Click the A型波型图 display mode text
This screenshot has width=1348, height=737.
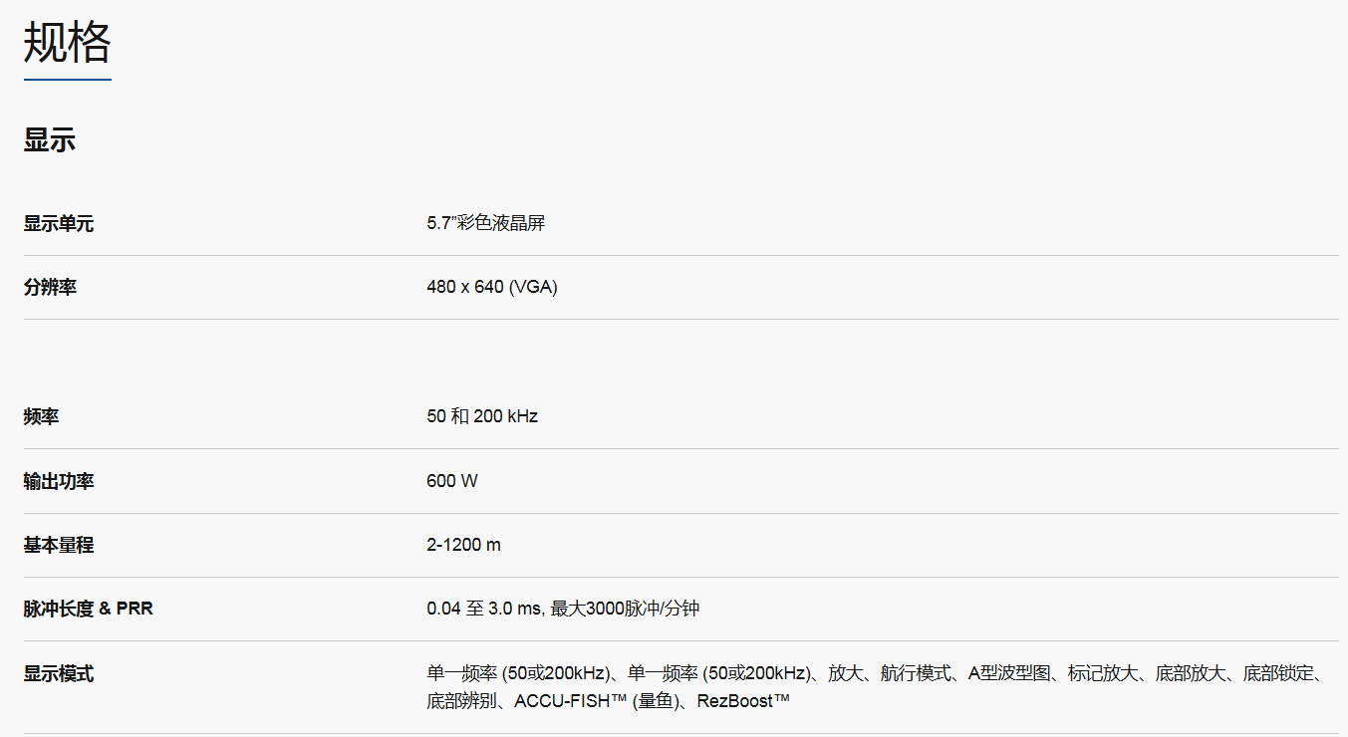click(x=1009, y=674)
